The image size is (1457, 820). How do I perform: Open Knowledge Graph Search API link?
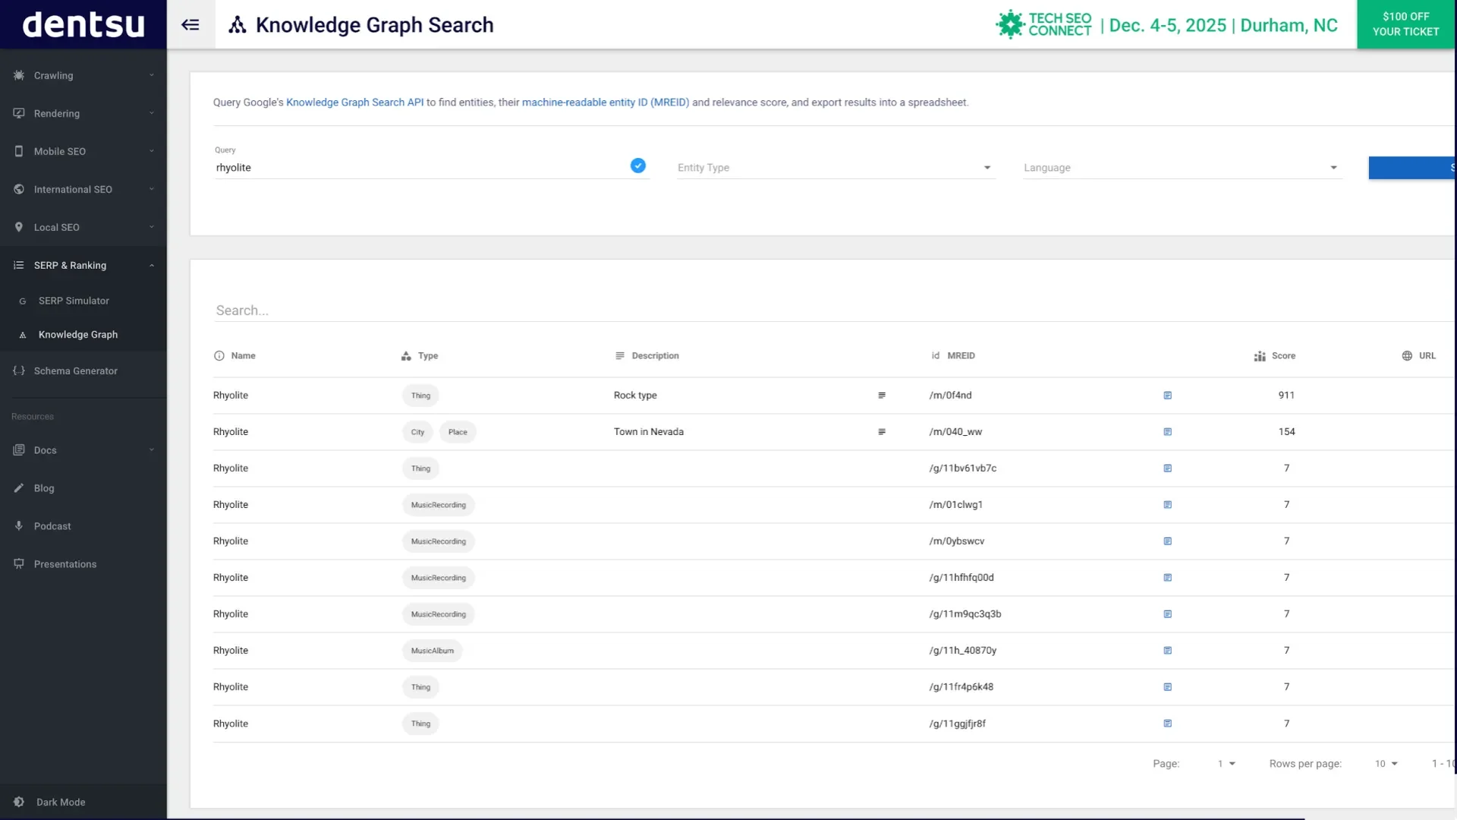pos(354,102)
